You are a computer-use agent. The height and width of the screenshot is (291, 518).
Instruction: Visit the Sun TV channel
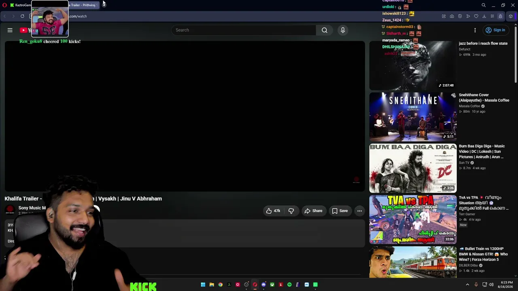464,162
